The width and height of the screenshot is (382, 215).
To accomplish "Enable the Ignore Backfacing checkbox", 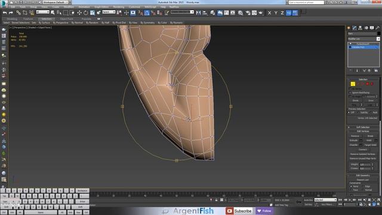I will (x=350, y=93).
